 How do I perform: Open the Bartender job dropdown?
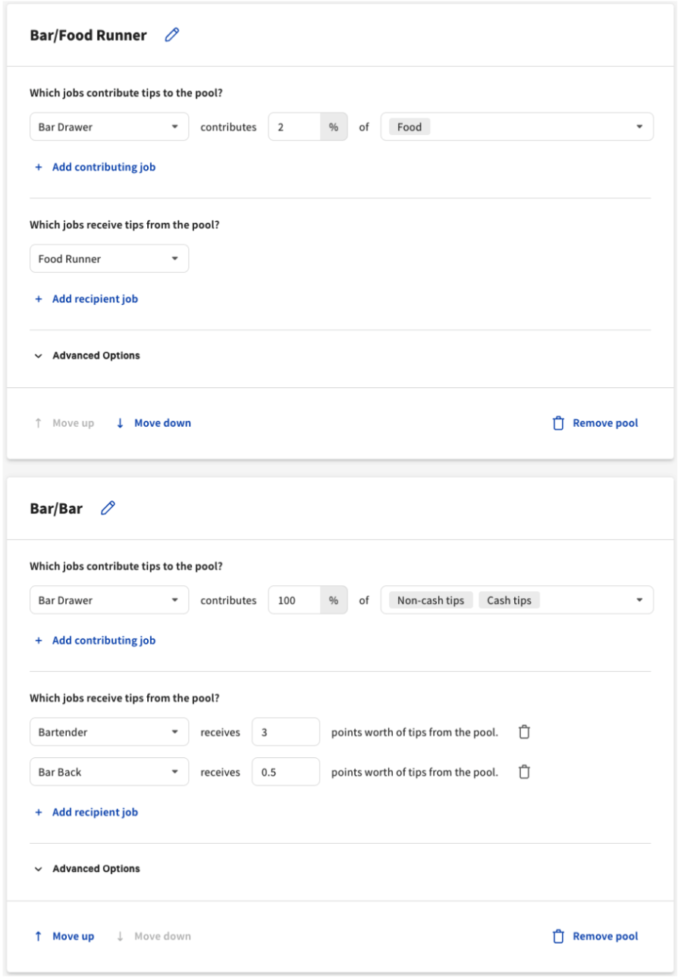tap(109, 732)
